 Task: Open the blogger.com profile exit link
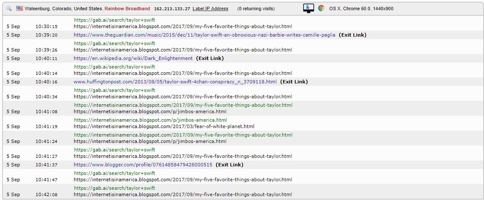point(143,165)
